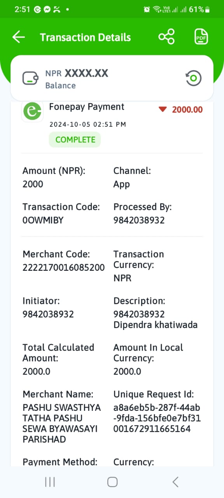The width and height of the screenshot is (224, 498).
Task: Share the transaction details
Action: pyautogui.click(x=166, y=37)
